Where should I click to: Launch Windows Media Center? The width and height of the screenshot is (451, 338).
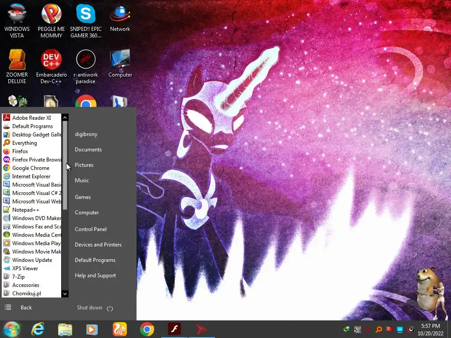[x=32, y=235]
